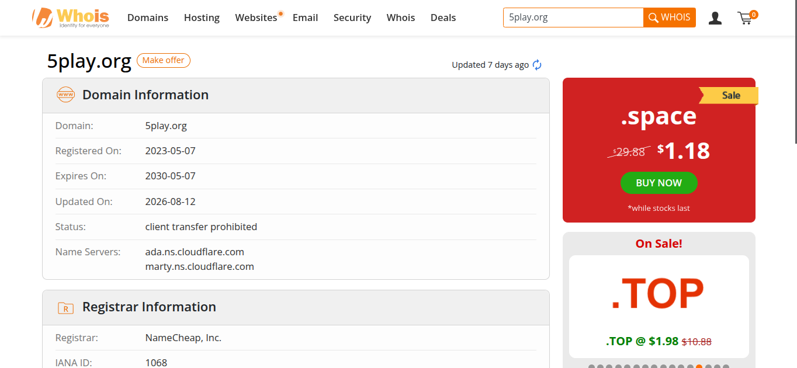
Task: Click the folder icon beside Registrar Information
Action: (65, 307)
